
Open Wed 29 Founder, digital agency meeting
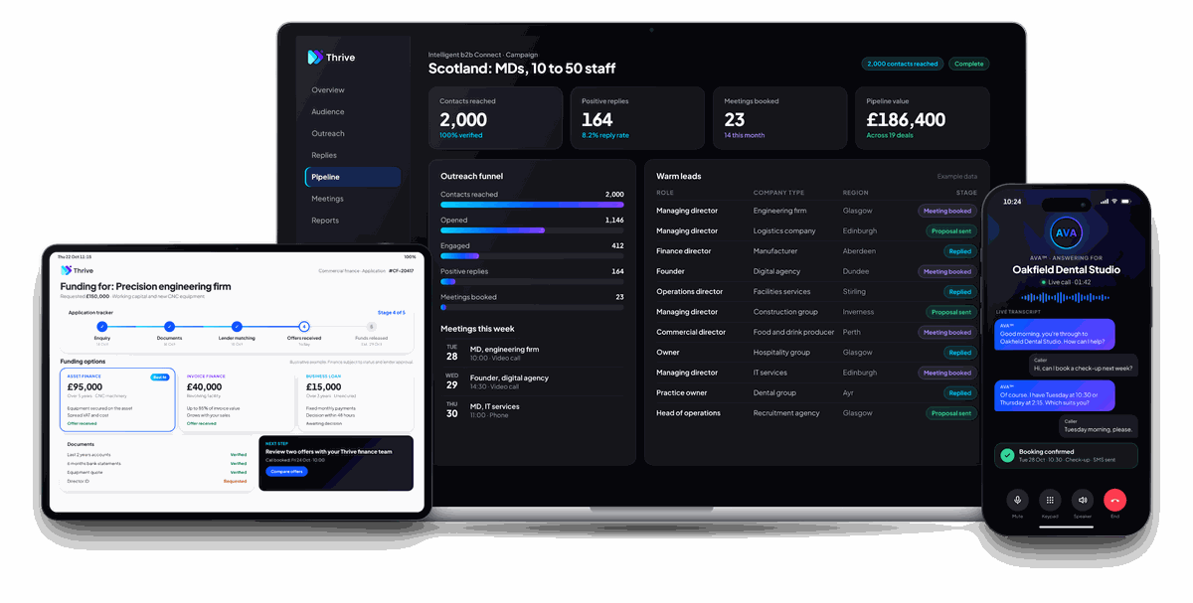(532, 381)
